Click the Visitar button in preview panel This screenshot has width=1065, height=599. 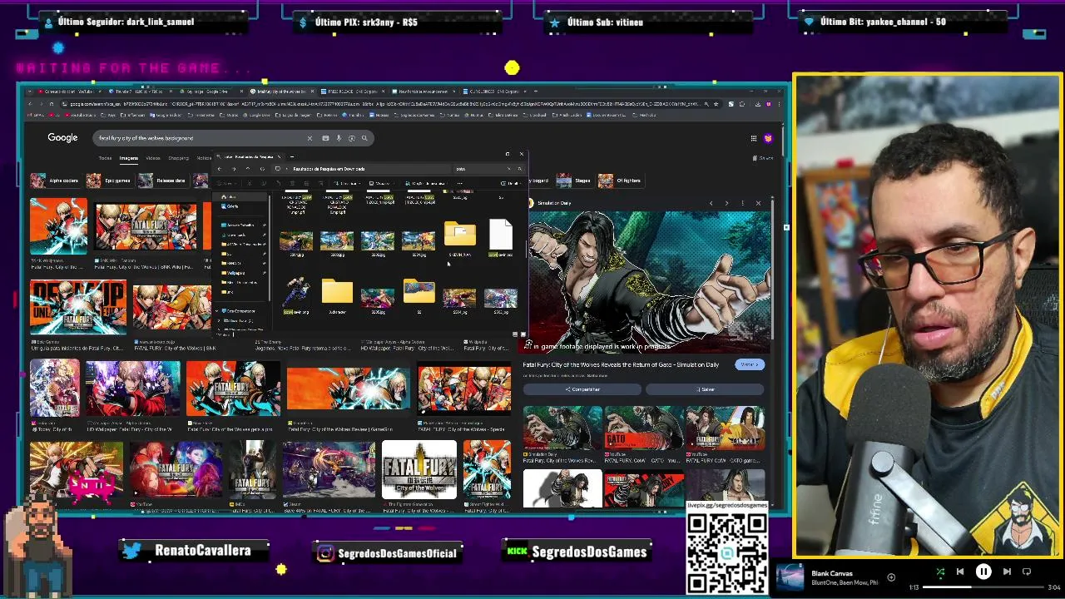pos(750,364)
